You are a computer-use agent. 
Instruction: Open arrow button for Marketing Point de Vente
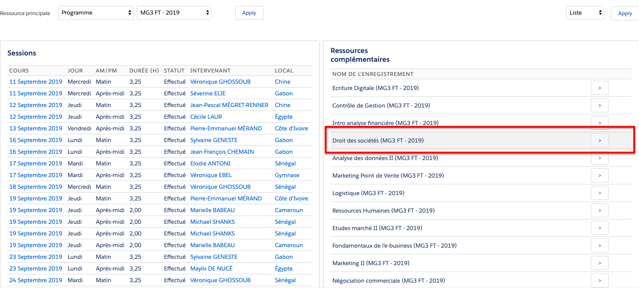pos(600,176)
